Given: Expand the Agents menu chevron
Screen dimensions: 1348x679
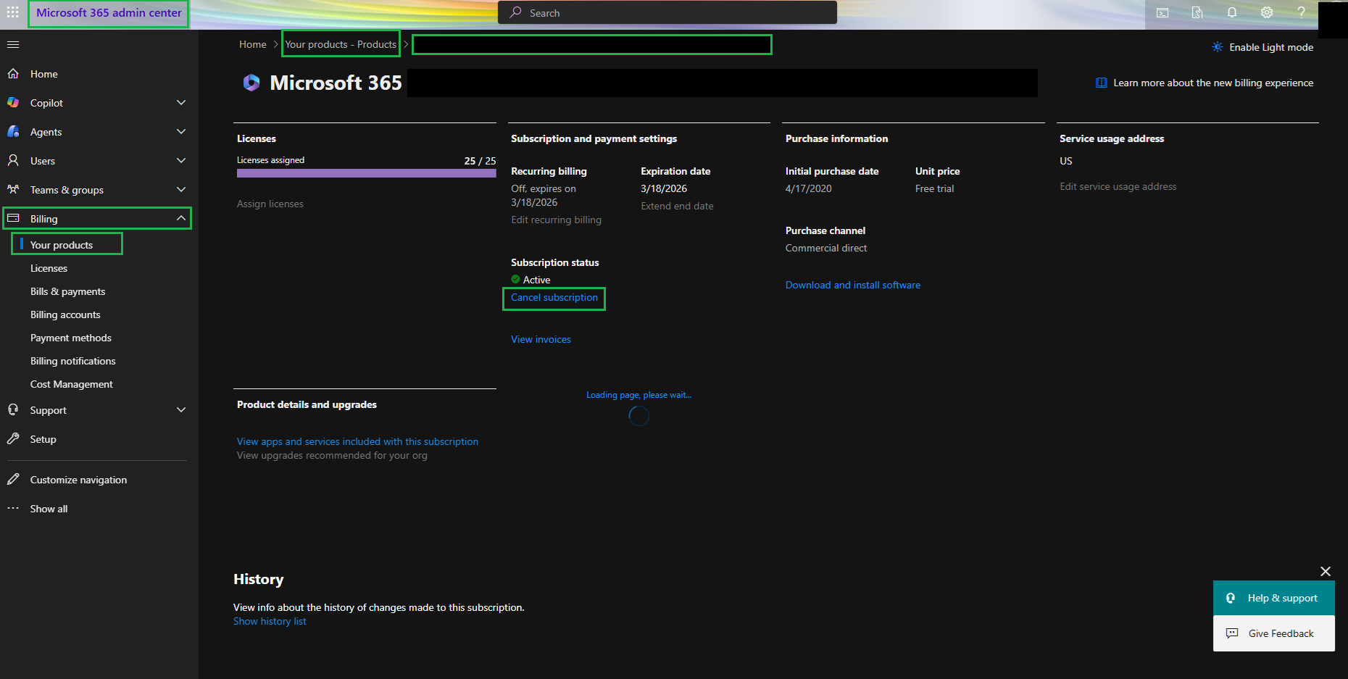Looking at the screenshot, I should coord(181,131).
